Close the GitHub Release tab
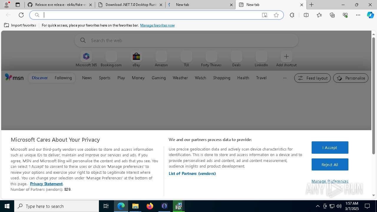377x212 pixels. coord(90,5)
